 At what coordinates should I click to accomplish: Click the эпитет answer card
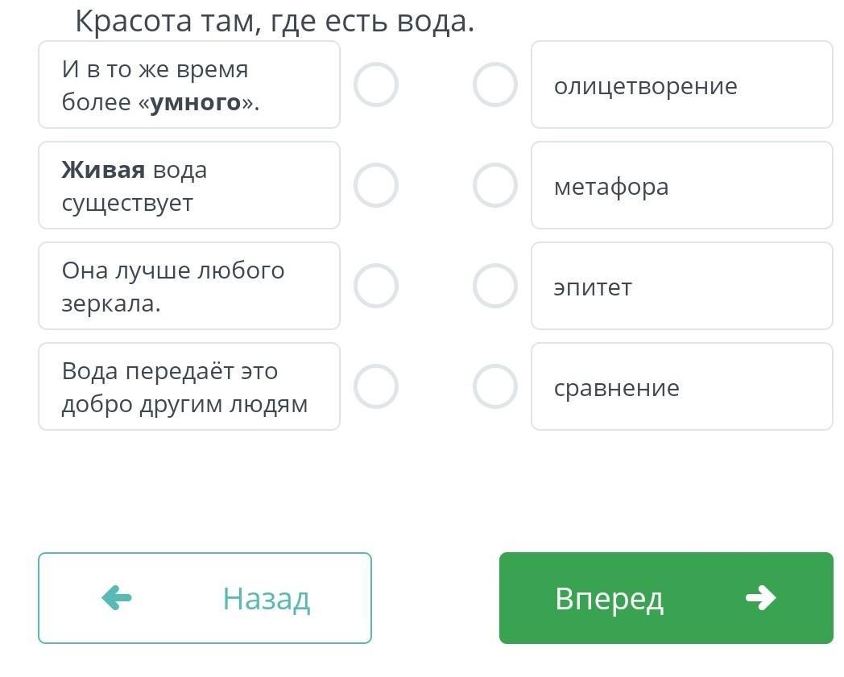(681, 287)
